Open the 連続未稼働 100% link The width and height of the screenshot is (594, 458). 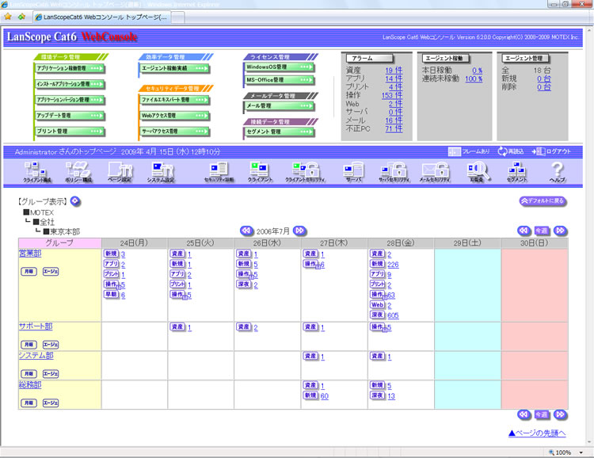point(474,79)
